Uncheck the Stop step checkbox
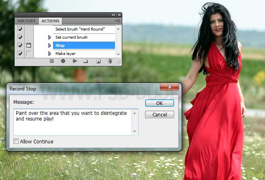Screen dimensions: 265x180 tap(20, 46)
